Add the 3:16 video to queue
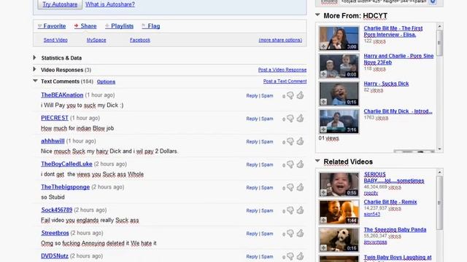Image resolution: width=467 pixels, height=262 pixels. [323, 130]
